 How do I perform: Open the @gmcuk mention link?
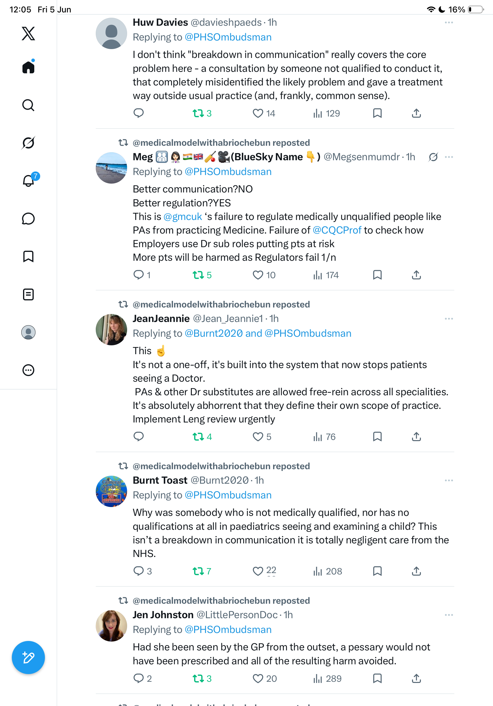[x=183, y=216]
